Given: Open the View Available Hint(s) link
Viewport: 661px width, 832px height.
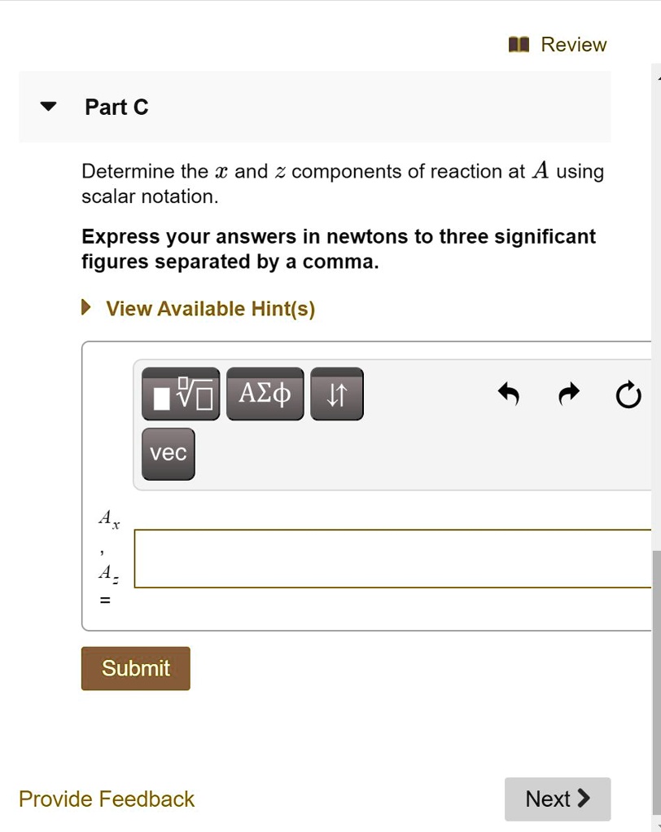Looking at the screenshot, I should (x=210, y=309).
